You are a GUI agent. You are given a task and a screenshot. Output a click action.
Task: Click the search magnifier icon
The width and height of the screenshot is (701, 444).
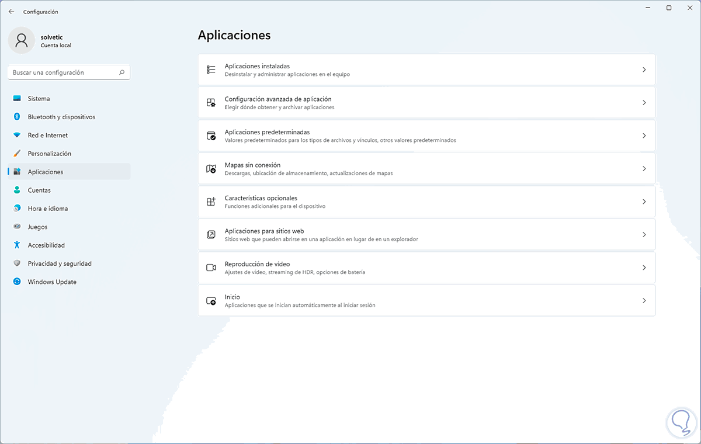(122, 72)
